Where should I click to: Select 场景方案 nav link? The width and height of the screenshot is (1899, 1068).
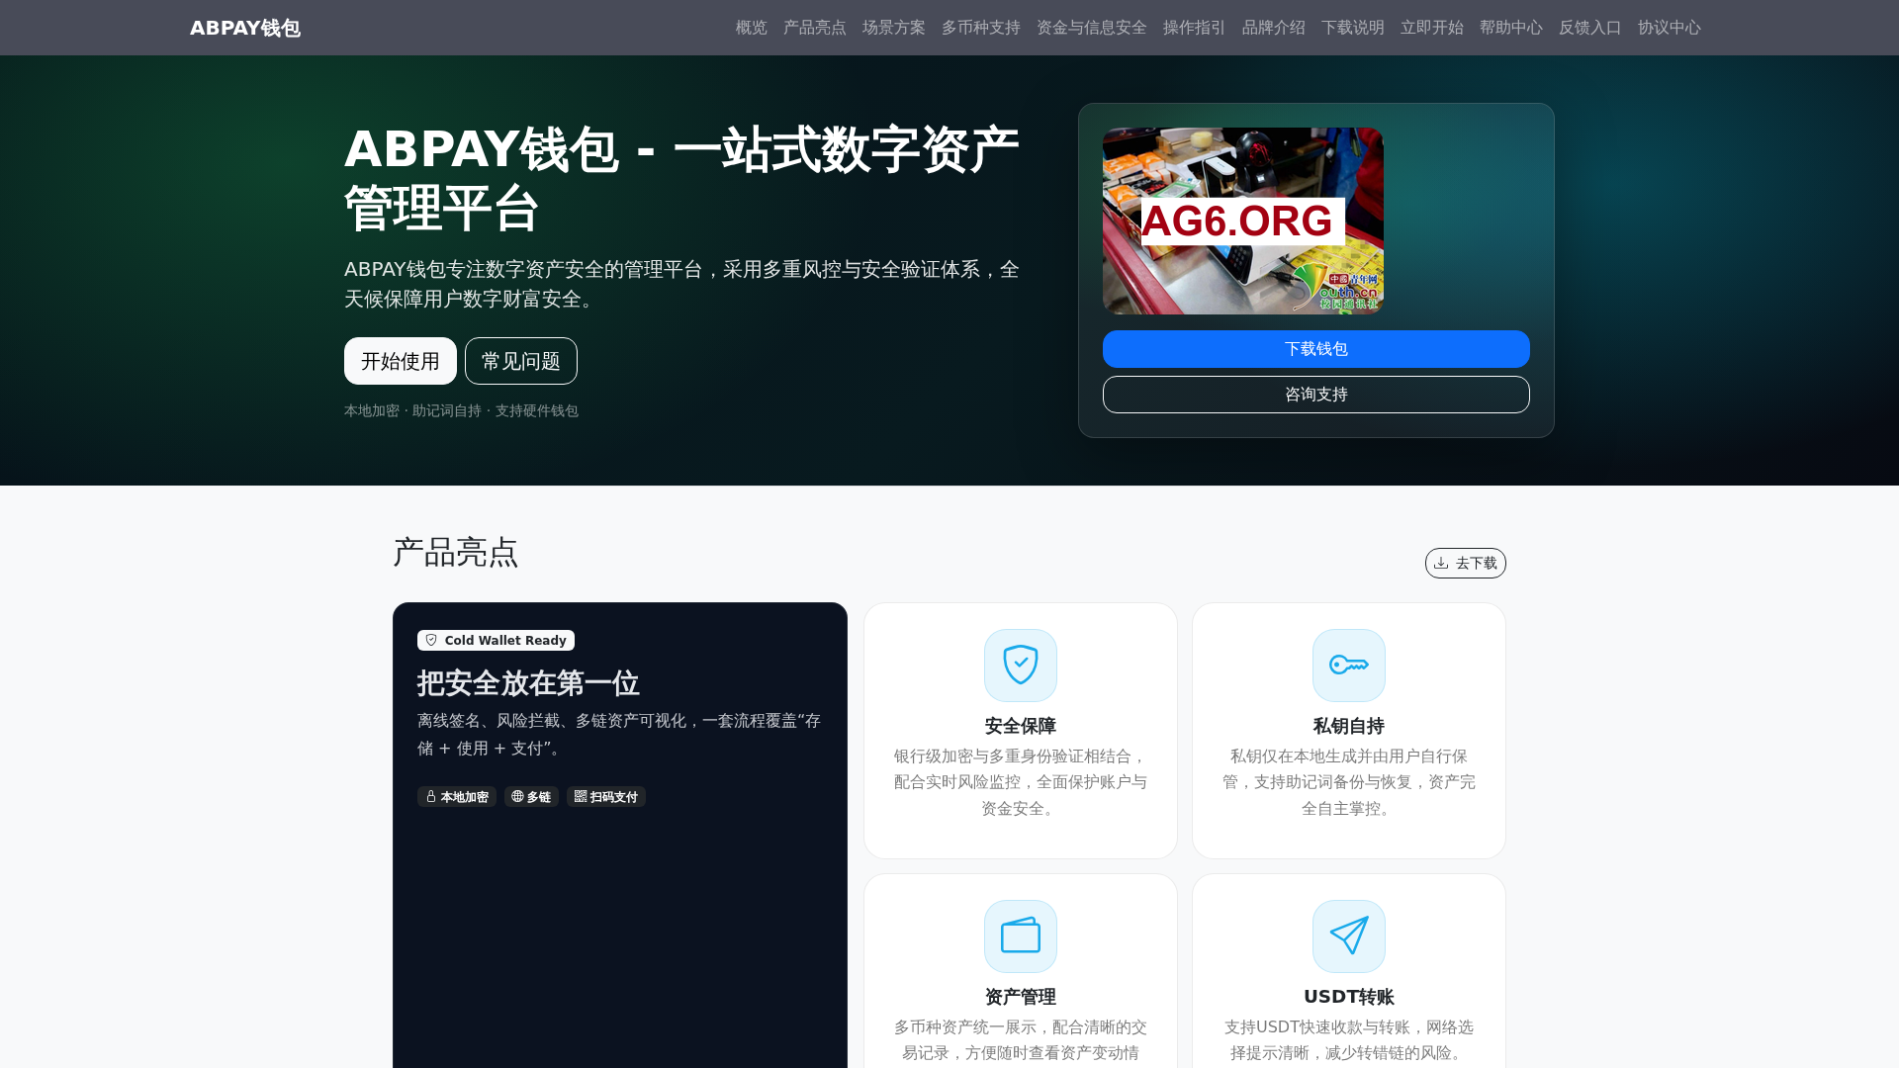click(893, 28)
